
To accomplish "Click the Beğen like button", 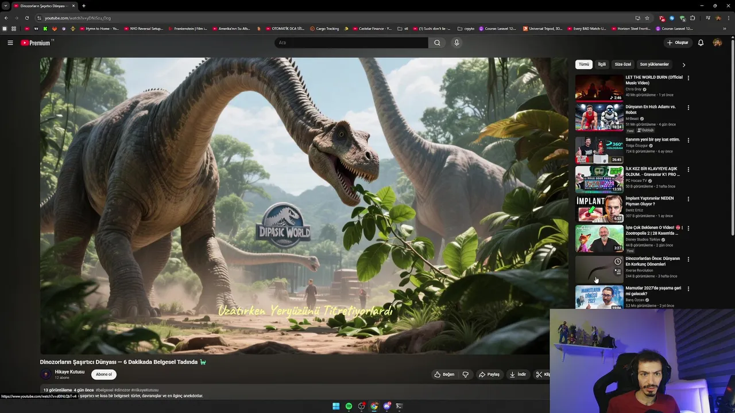I will pos(444,375).
